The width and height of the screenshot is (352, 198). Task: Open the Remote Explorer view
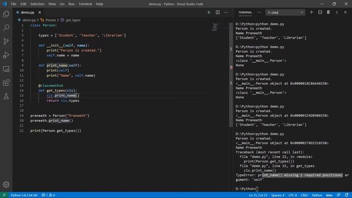6,69
